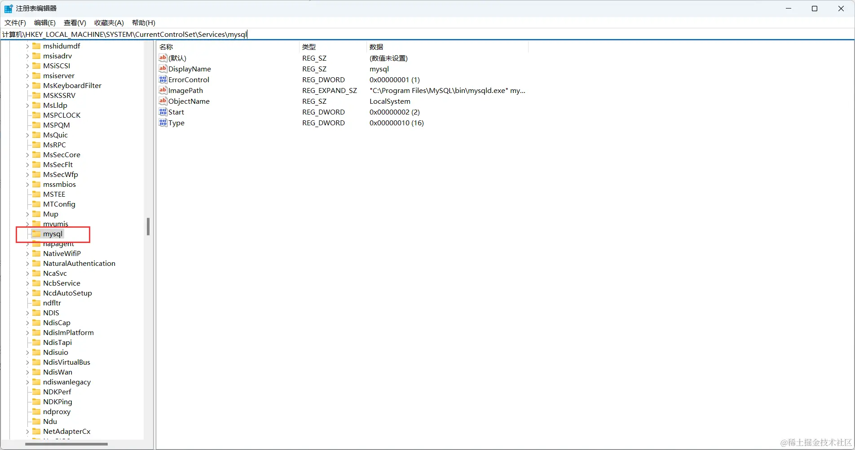The width and height of the screenshot is (855, 450).
Task: Sort values by the 类型 column header
Action: (333, 47)
